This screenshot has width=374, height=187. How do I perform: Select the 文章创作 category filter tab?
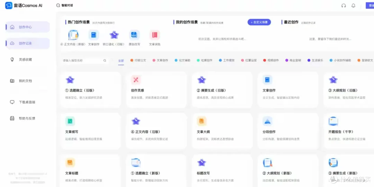160,60
